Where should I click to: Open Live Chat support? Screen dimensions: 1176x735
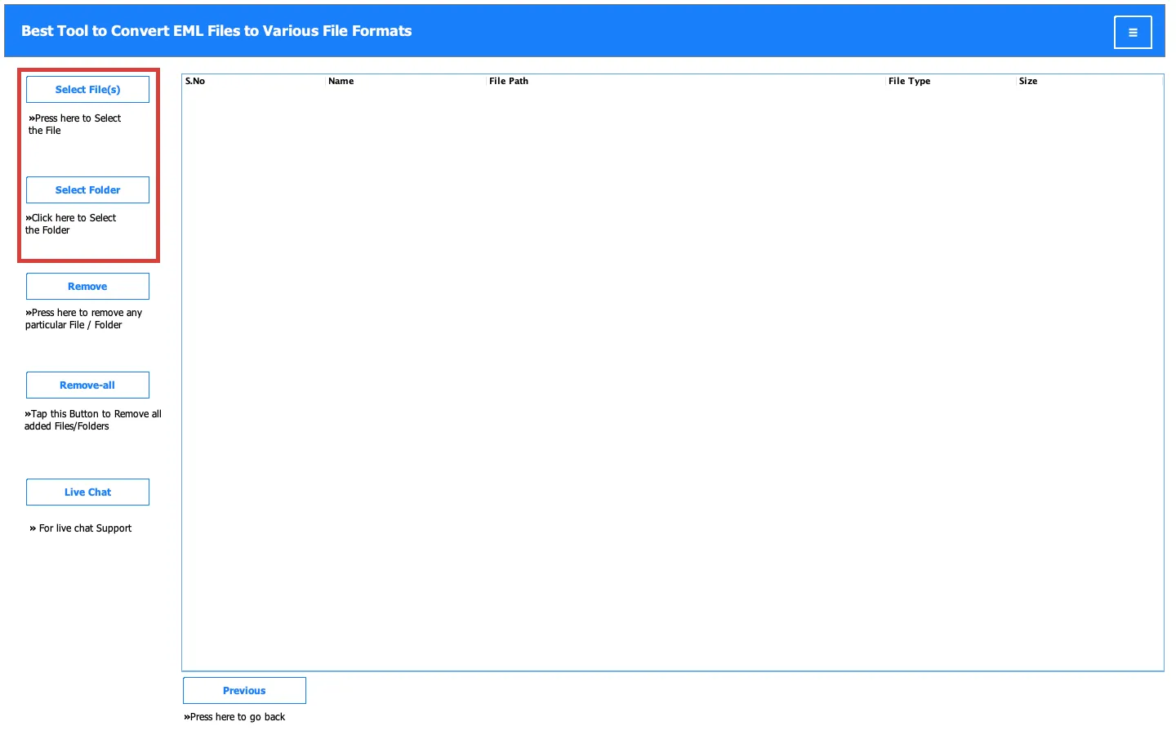pyautogui.click(x=87, y=492)
